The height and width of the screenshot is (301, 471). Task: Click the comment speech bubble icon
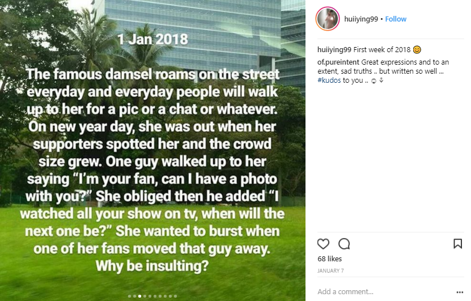point(344,244)
